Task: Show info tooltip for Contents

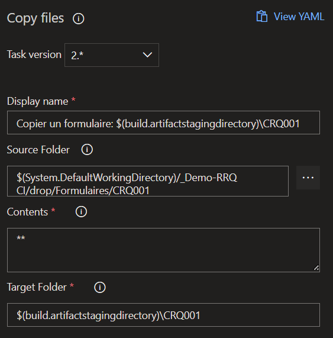Action: pos(81,212)
